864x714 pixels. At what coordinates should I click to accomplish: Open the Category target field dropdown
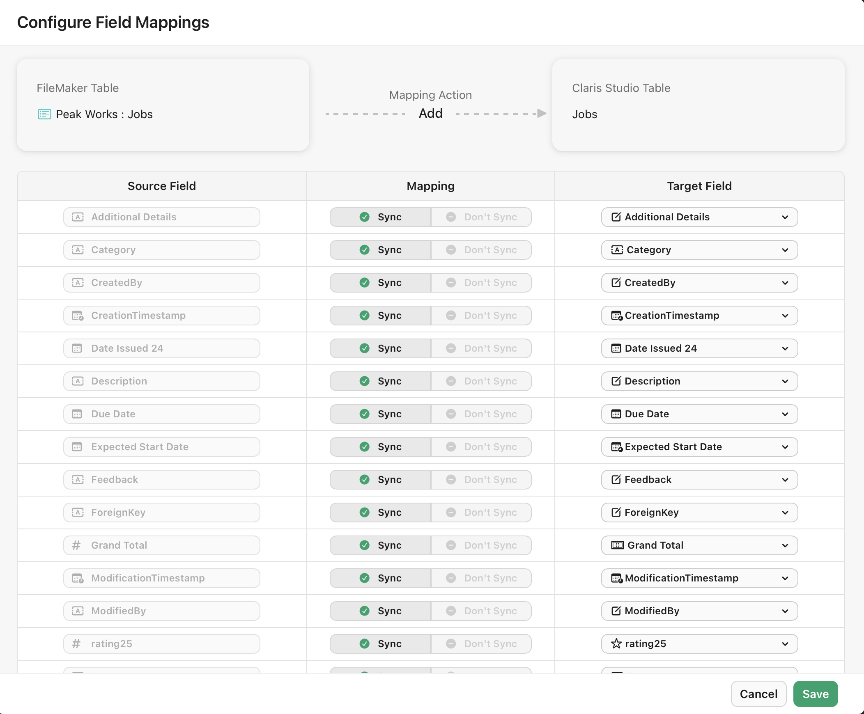click(785, 249)
